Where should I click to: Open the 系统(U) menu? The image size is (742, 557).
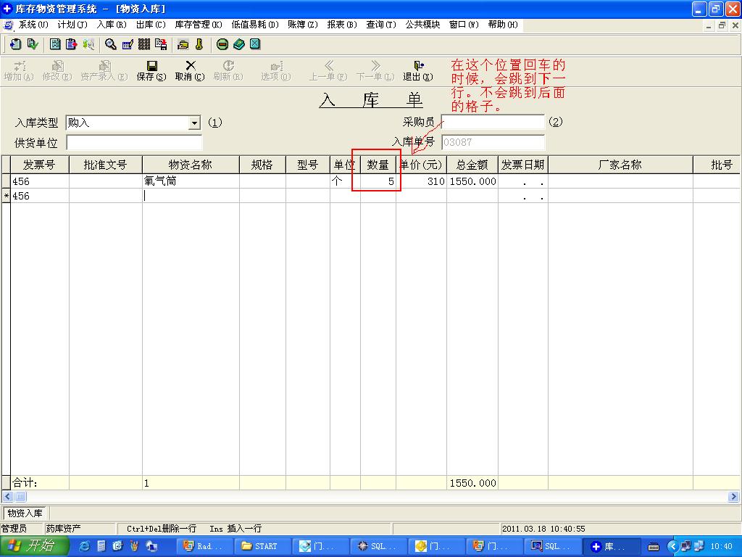pyautogui.click(x=33, y=25)
